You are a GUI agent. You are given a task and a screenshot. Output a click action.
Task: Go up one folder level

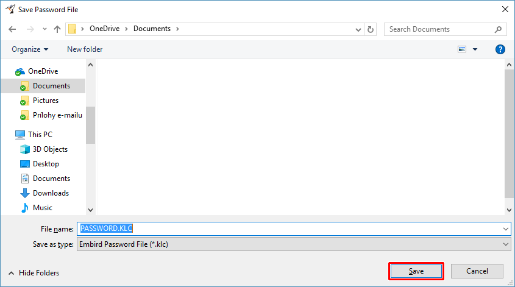point(57,29)
